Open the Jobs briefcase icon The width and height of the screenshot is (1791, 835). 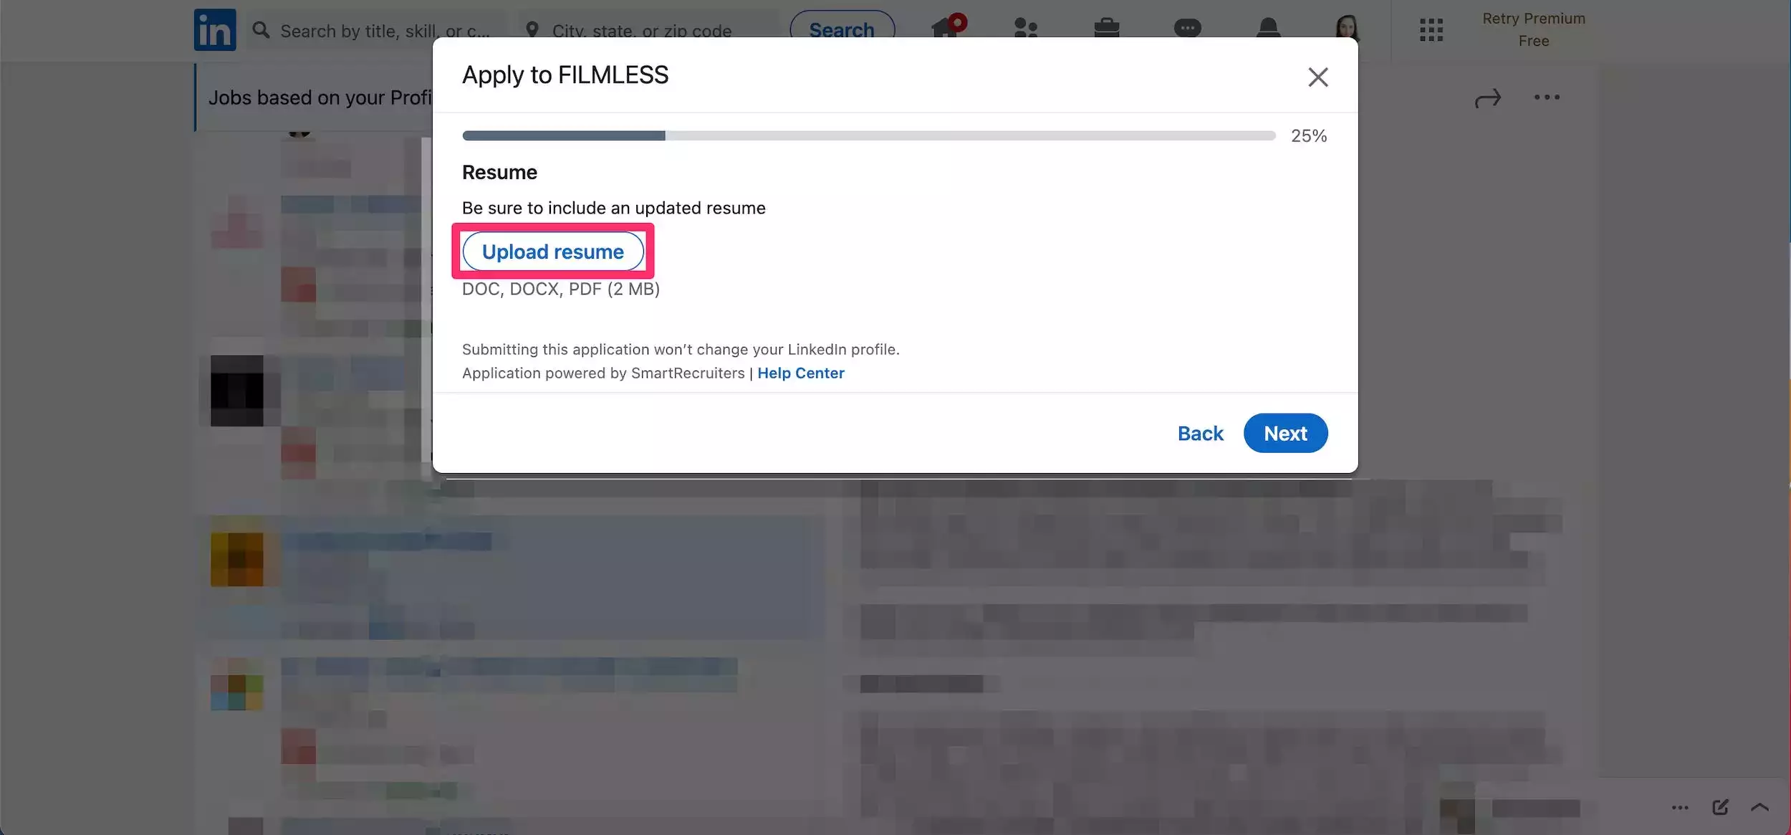click(x=1107, y=29)
